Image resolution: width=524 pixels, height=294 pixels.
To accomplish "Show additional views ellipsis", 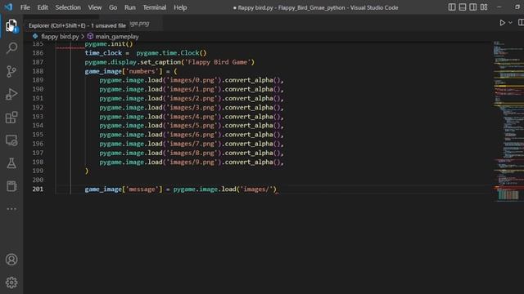I will (x=11, y=209).
